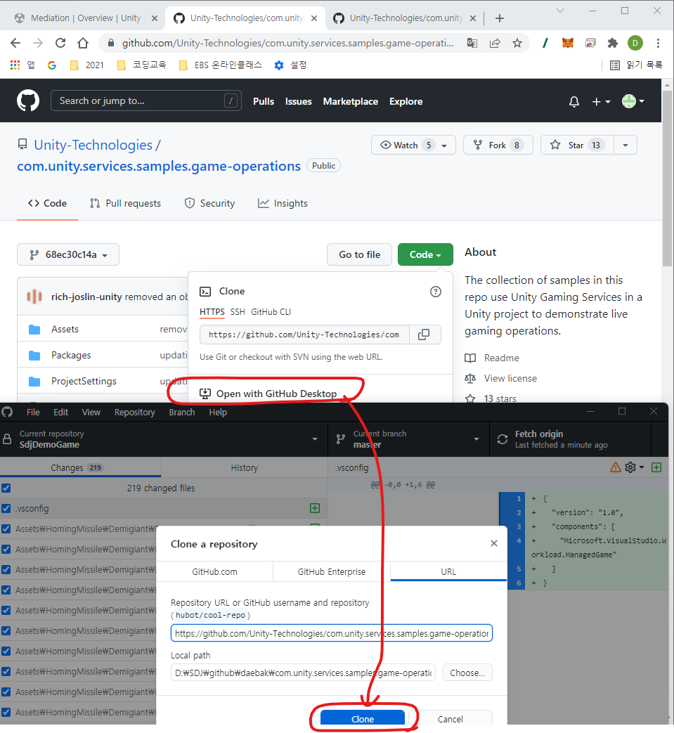This screenshot has height=733, width=674.
Task: Click the Go to file button
Action: tap(359, 255)
